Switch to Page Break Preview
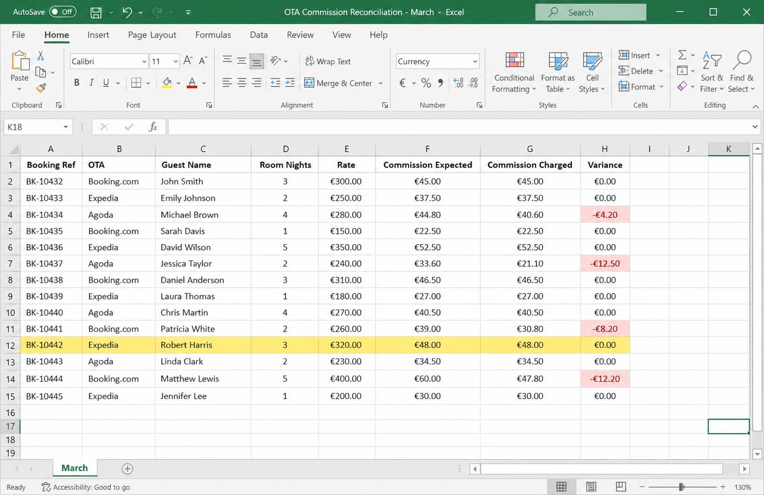The height and width of the screenshot is (495, 764). (x=621, y=487)
